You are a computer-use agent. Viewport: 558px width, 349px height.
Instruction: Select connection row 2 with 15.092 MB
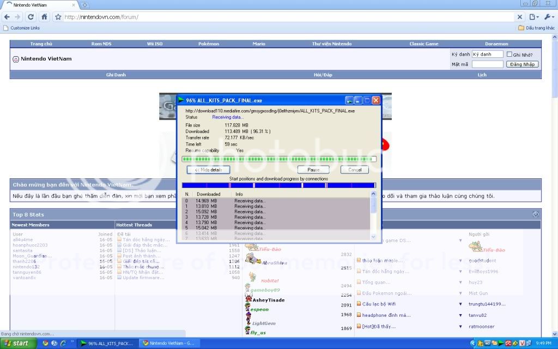(276, 212)
